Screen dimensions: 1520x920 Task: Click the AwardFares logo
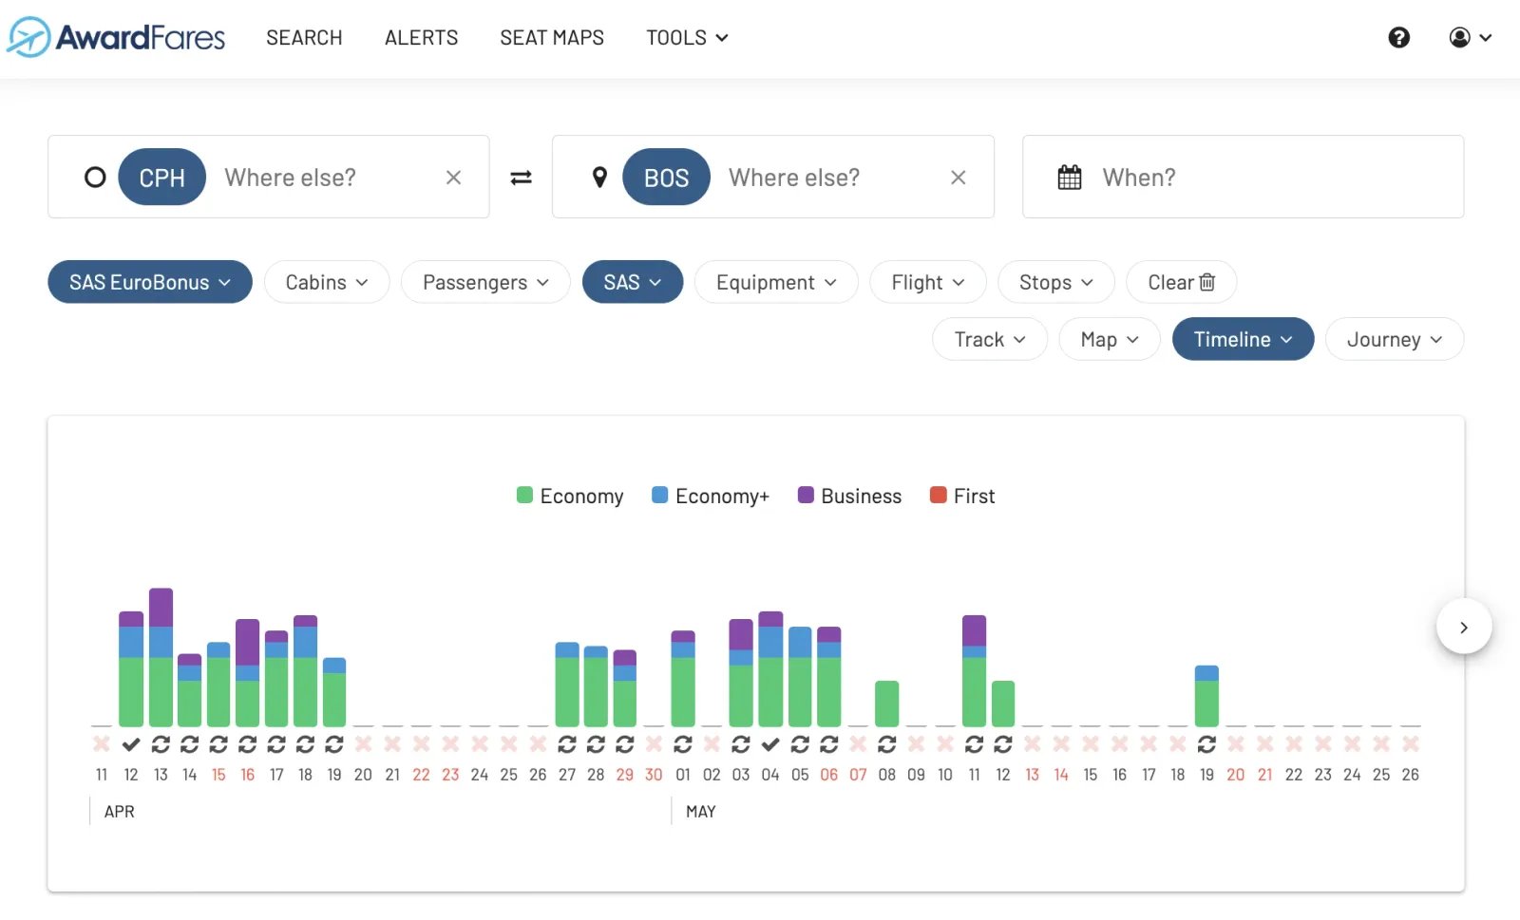(116, 37)
